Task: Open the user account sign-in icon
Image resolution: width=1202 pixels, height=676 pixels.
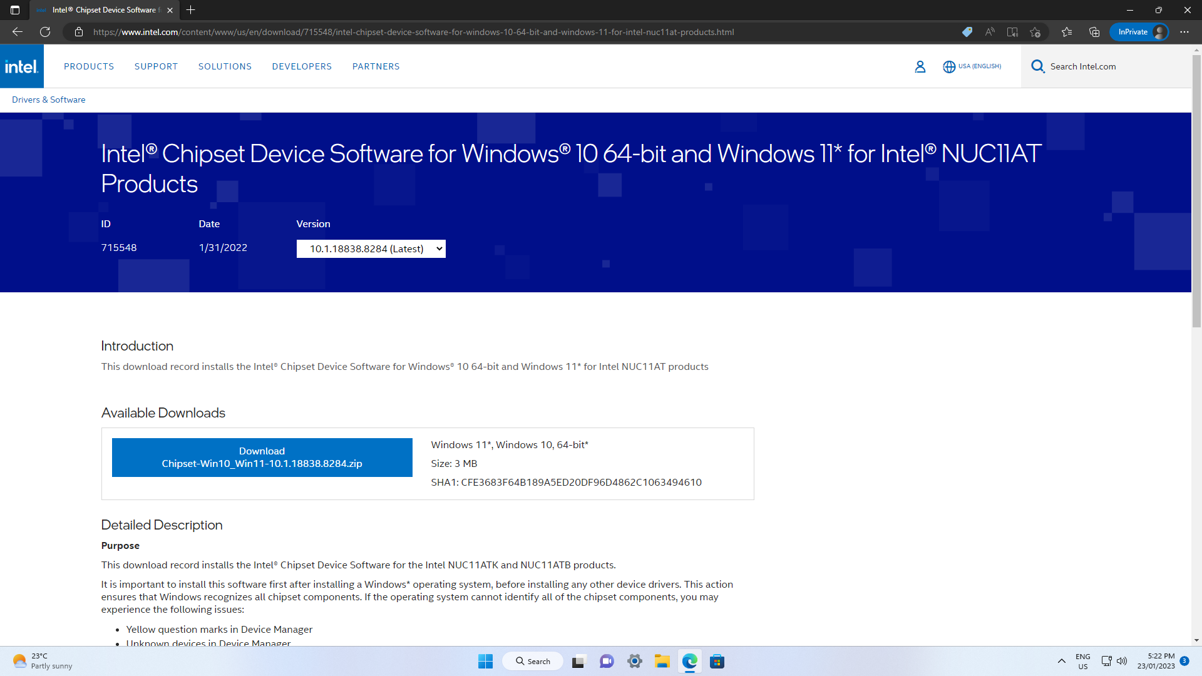Action: click(x=920, y=66)
